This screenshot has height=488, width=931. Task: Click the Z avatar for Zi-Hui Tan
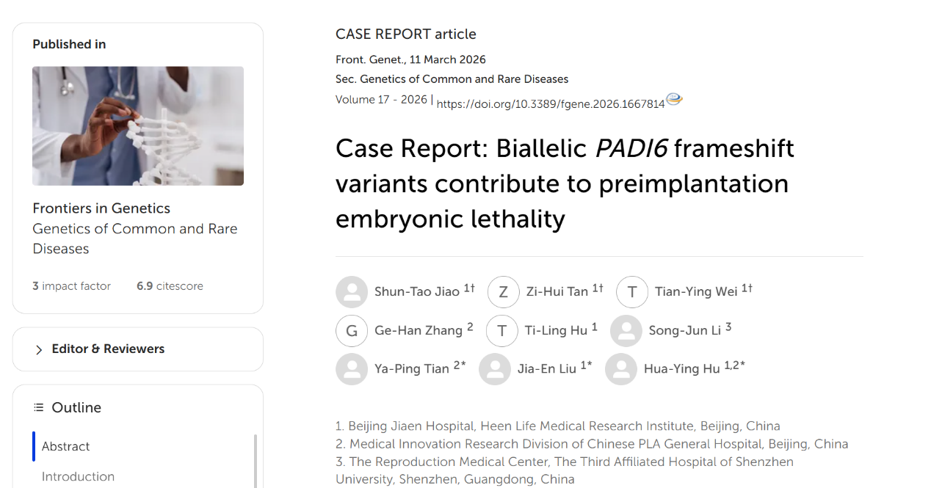point(504,292)
